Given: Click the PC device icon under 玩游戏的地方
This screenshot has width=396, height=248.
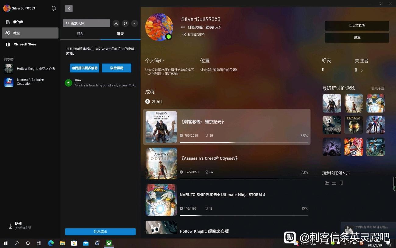Looking at the screenshot, I should [327, 183].
